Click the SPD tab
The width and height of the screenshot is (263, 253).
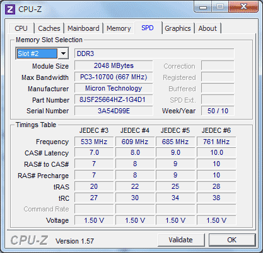(x=148, y=28)
